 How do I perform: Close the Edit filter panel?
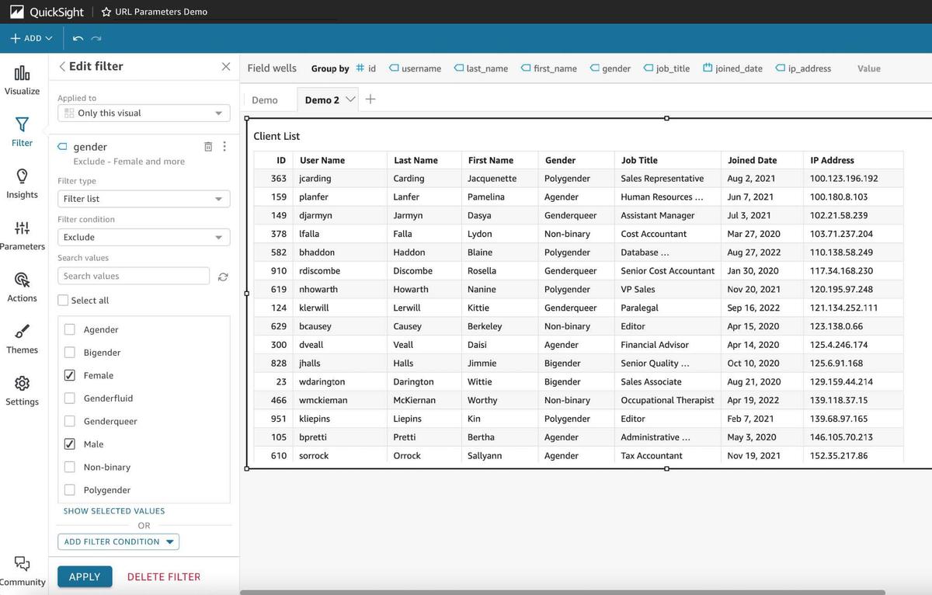click(x=226, y=67)
